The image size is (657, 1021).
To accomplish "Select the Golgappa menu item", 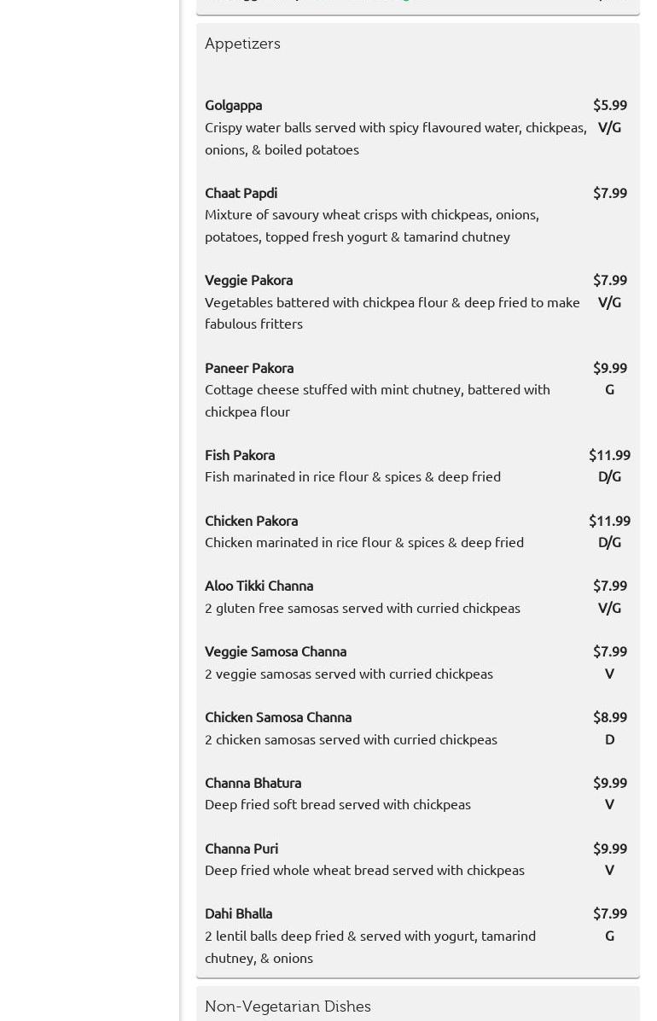I will (x=233, y=105).
